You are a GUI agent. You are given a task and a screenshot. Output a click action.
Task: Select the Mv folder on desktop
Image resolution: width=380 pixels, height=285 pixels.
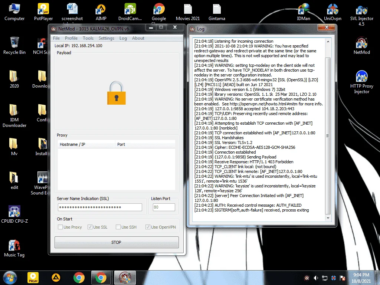tap(14, 147)
